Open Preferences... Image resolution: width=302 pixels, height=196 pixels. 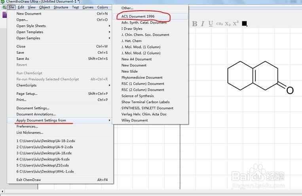coord(60,127)
